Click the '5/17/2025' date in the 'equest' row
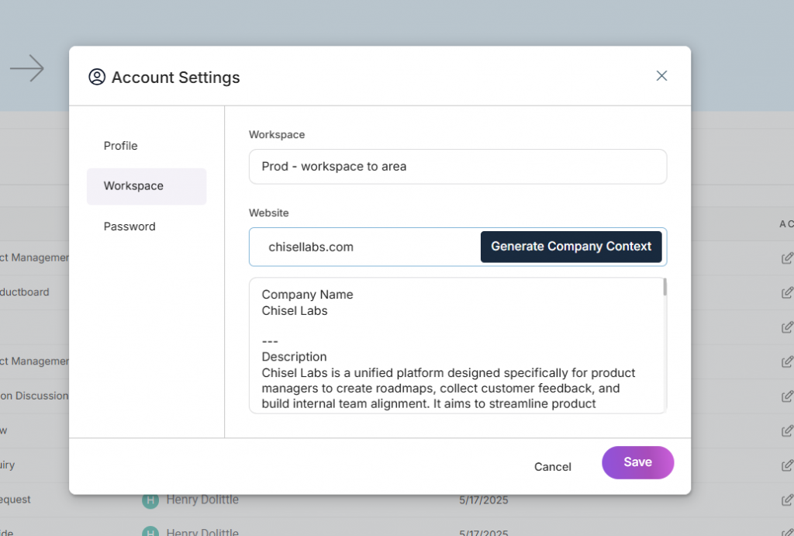Screen dimensions: 794x536 click(484, 500)
